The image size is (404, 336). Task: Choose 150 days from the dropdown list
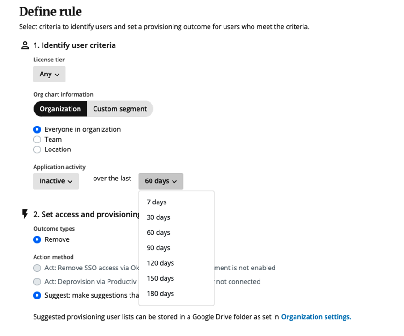[x=160, y=278]
